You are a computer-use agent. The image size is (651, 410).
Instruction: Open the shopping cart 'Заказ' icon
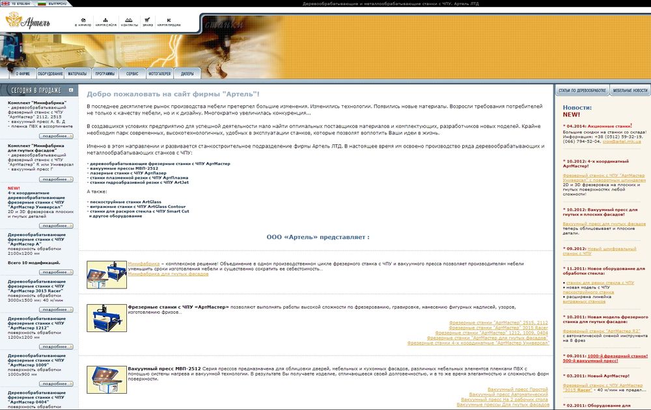[x=147, y=20]
